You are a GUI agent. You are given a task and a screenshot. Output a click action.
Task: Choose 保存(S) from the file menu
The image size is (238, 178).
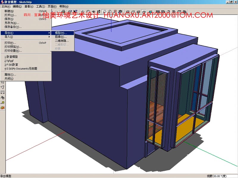26,19
